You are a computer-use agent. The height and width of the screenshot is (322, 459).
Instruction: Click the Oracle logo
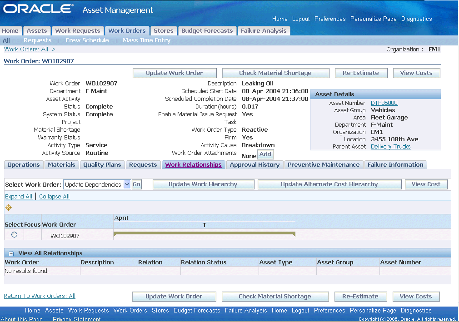click(x=38, y=9)
